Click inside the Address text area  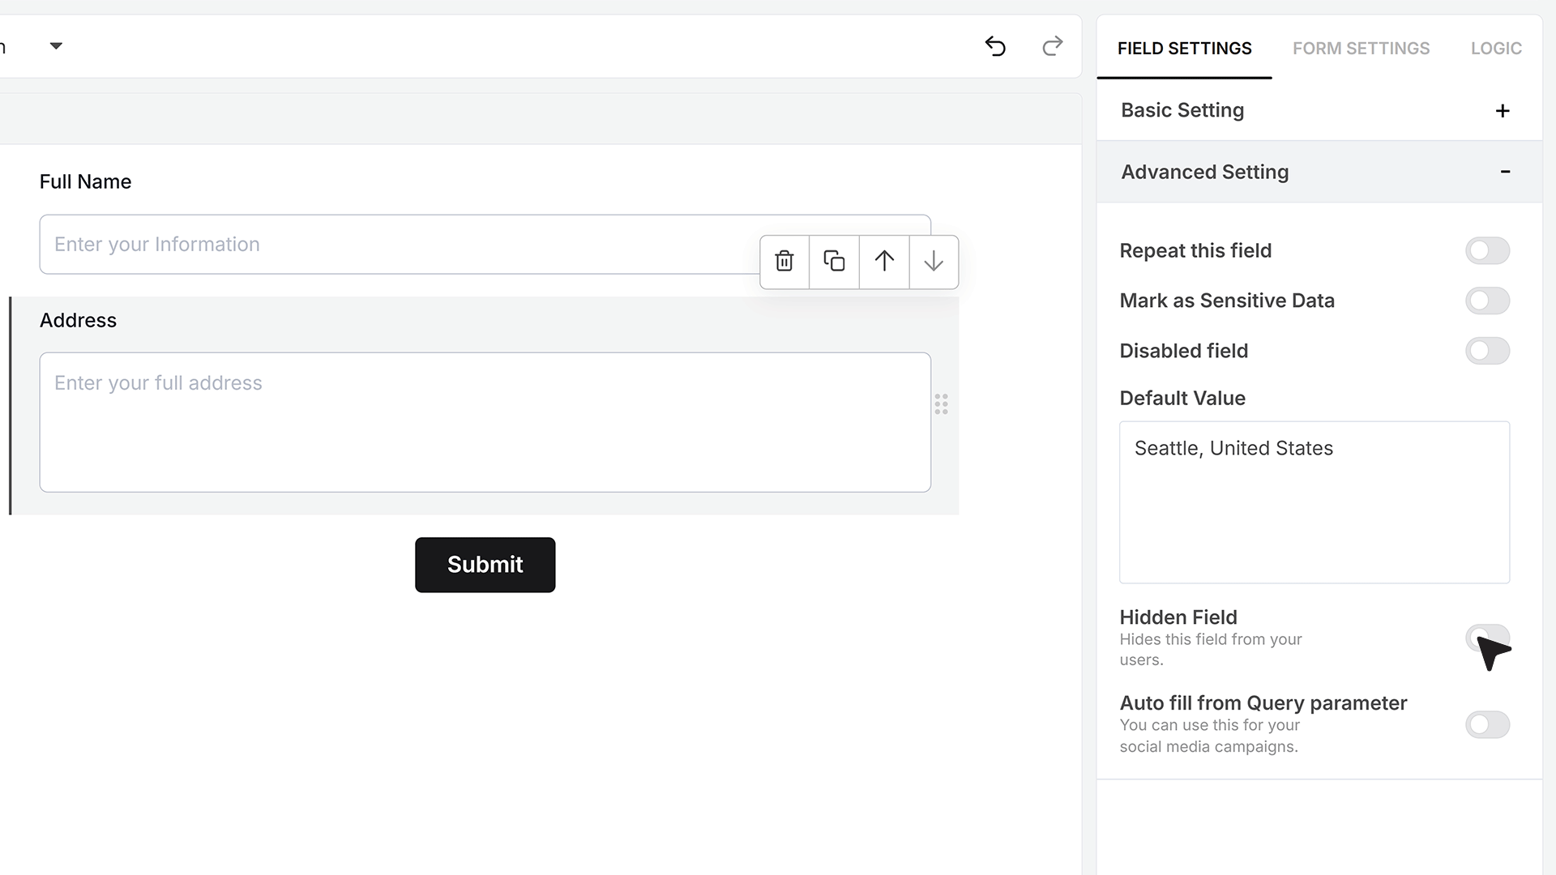(x=485, y=422)
